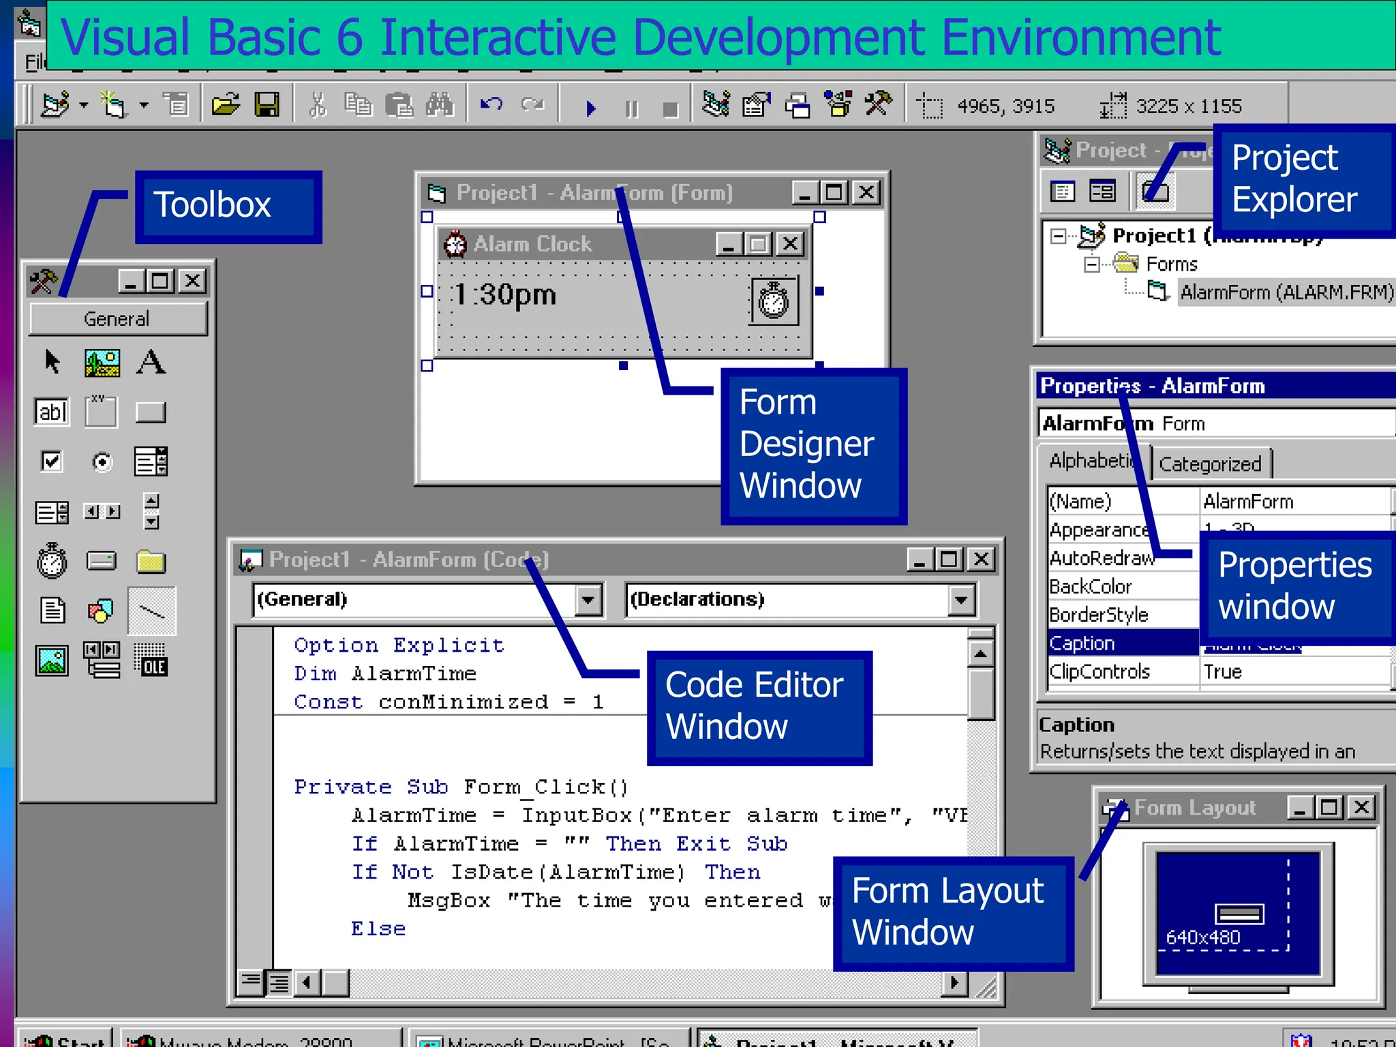Click the Save Project floppy icon
1396x1047 pixels.
pyautogui.click(x=267, y=106)
